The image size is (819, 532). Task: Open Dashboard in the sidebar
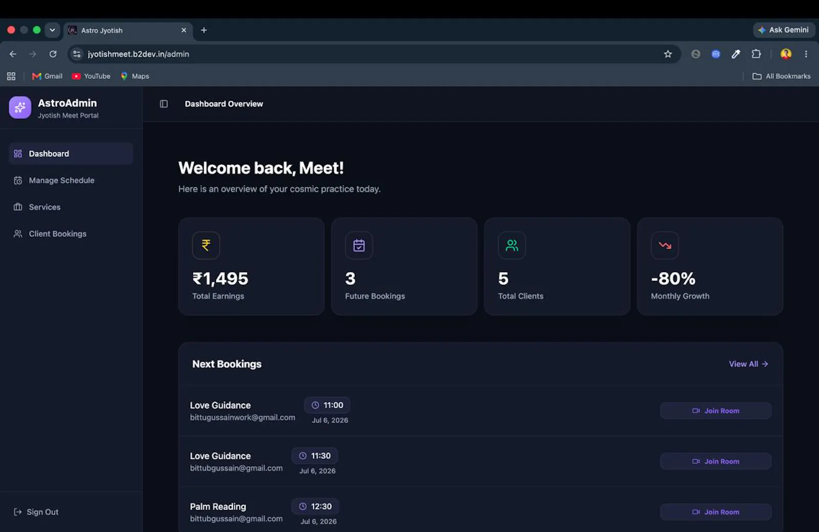[71, 153]
